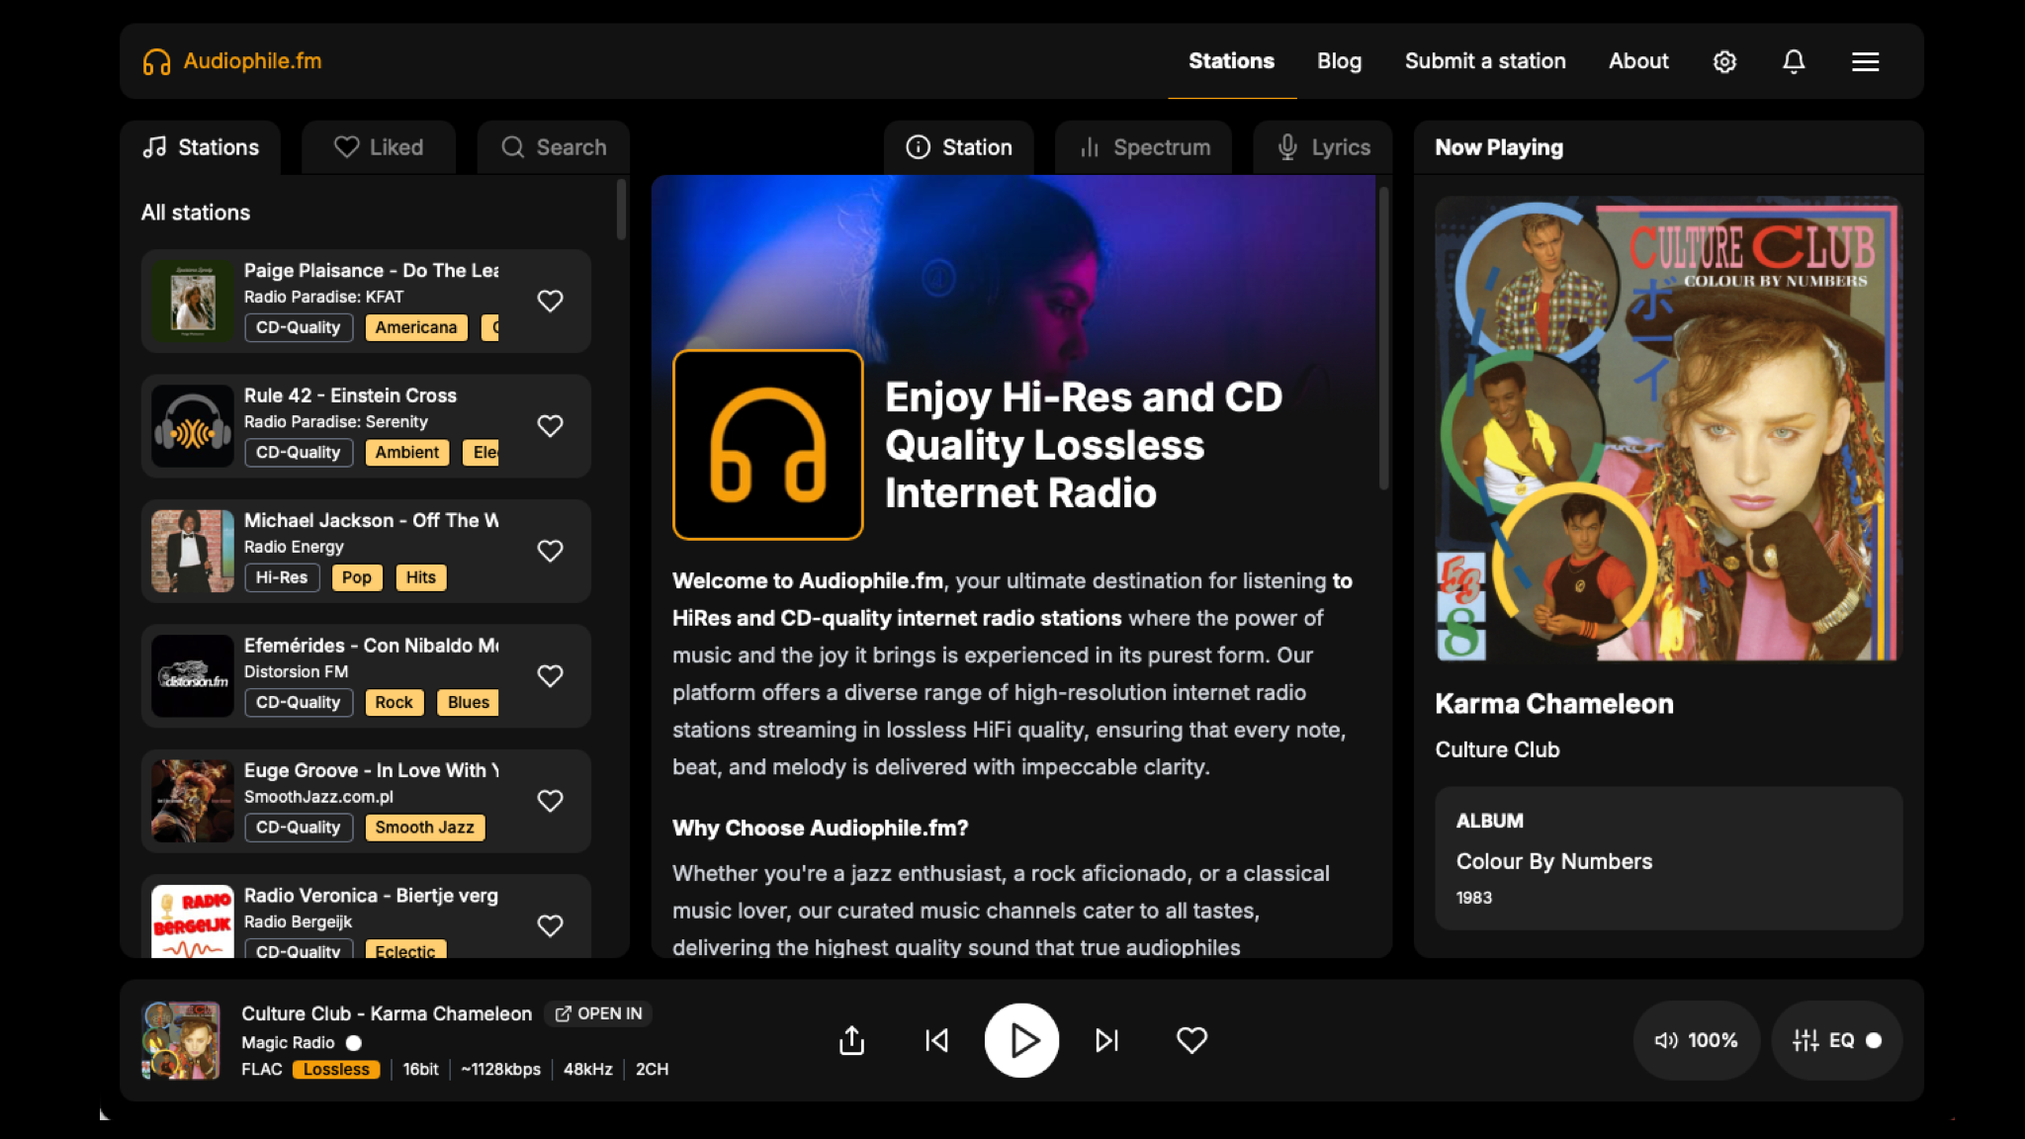2025x1139 pixels.
Task: Open the Lyrics tab
Action: [1323, 147]
